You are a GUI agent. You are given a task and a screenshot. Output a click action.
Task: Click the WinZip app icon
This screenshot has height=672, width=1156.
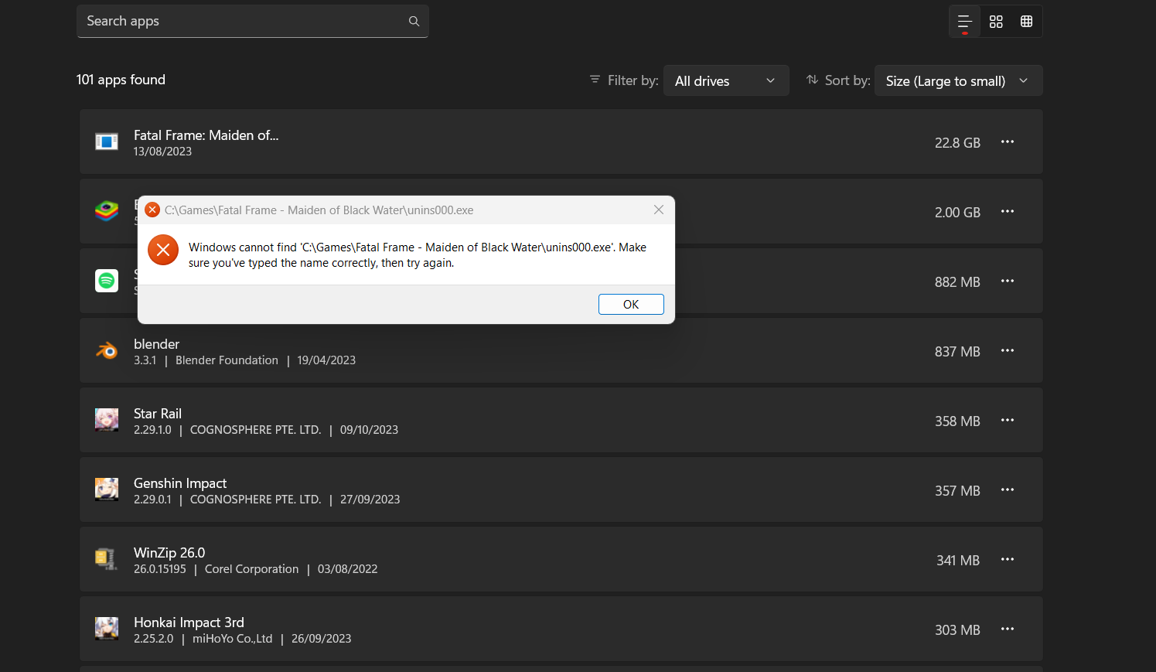[106, 559]
